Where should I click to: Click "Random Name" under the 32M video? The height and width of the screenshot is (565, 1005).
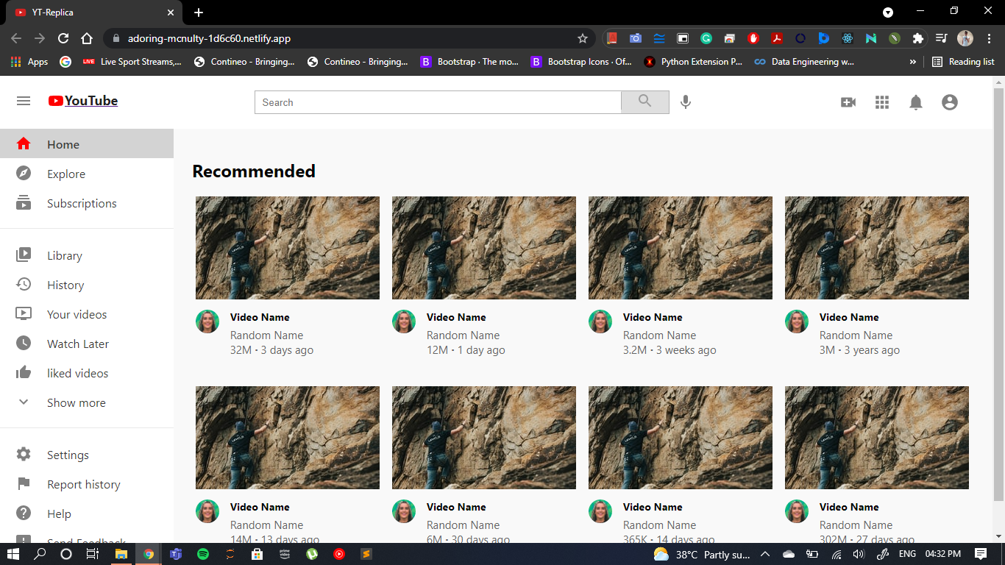pos(266,335)
